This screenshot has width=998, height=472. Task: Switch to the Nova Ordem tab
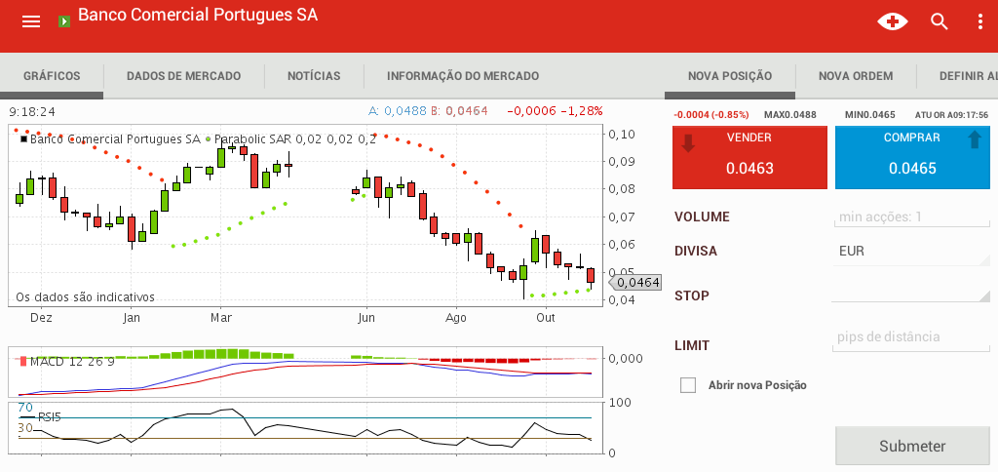855,76
